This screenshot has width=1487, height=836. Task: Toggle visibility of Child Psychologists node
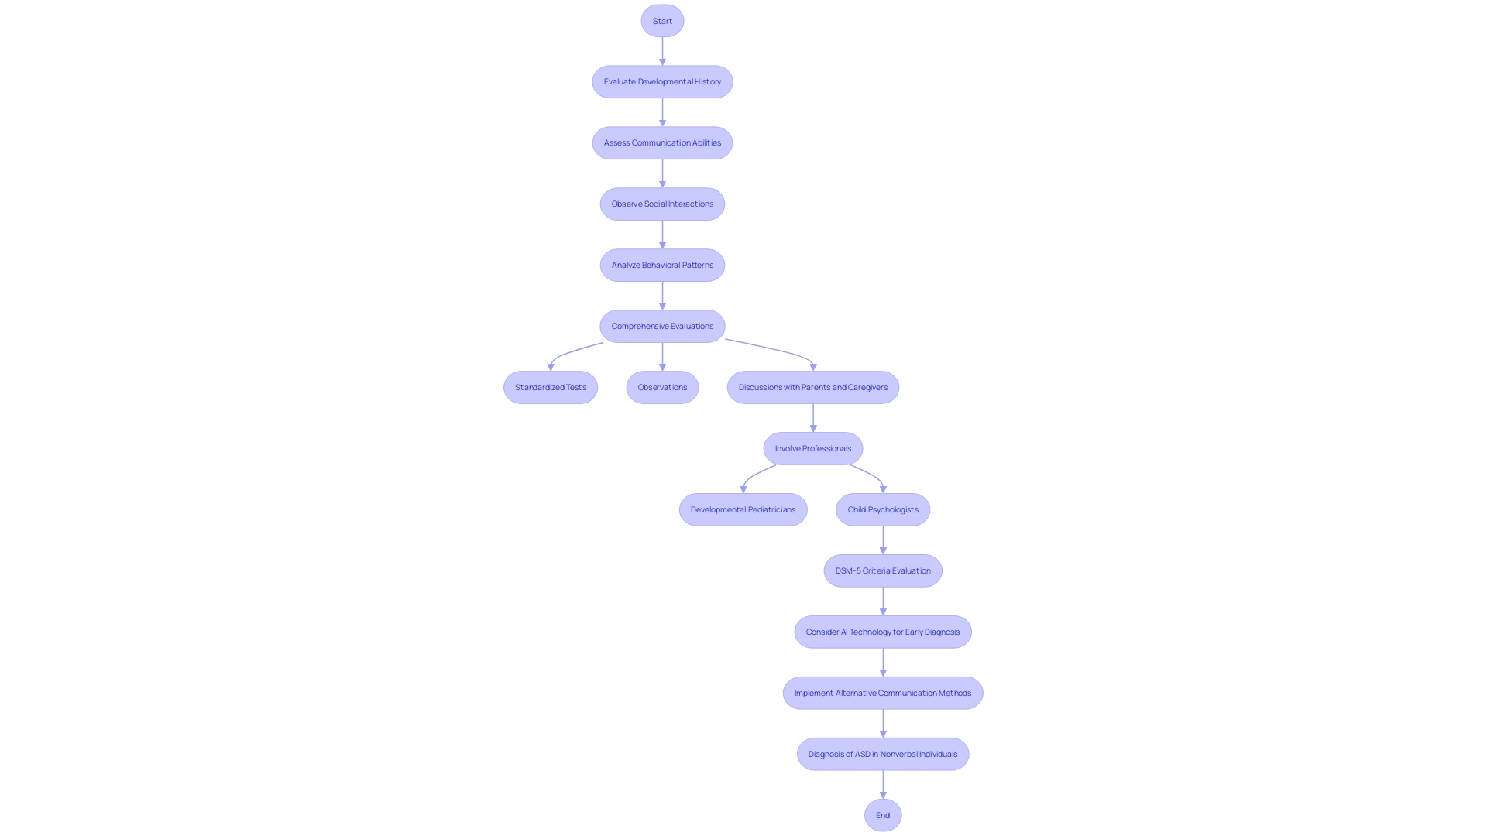point(882,509)
